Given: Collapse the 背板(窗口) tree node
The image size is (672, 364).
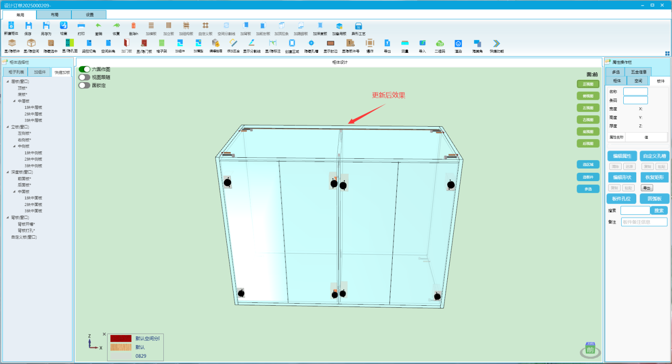Looking at the screenshot, I should [8, 218].
